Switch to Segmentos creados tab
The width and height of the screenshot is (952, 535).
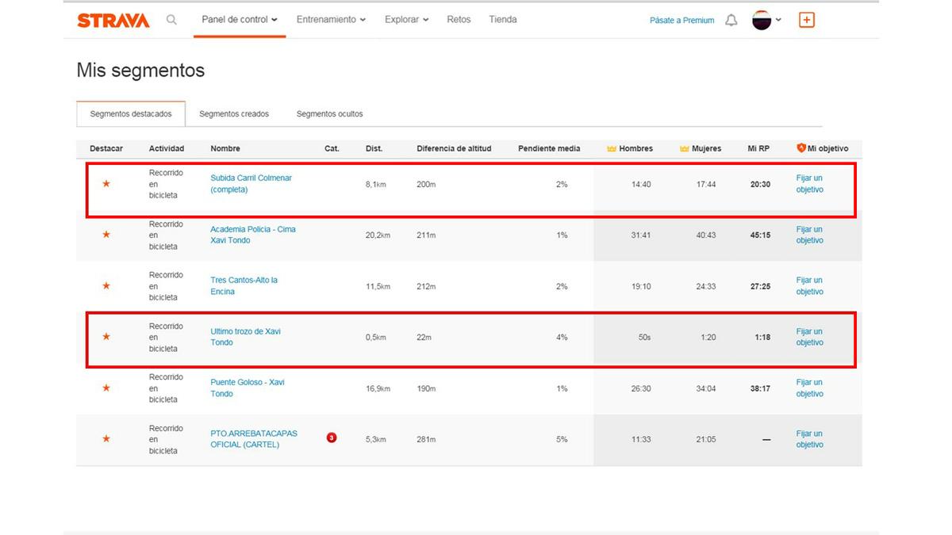pos(234,114)
